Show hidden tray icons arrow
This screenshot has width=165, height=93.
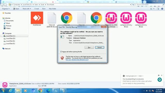tap(144, 91)
